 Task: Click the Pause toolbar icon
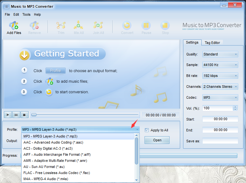pos(146,25)
